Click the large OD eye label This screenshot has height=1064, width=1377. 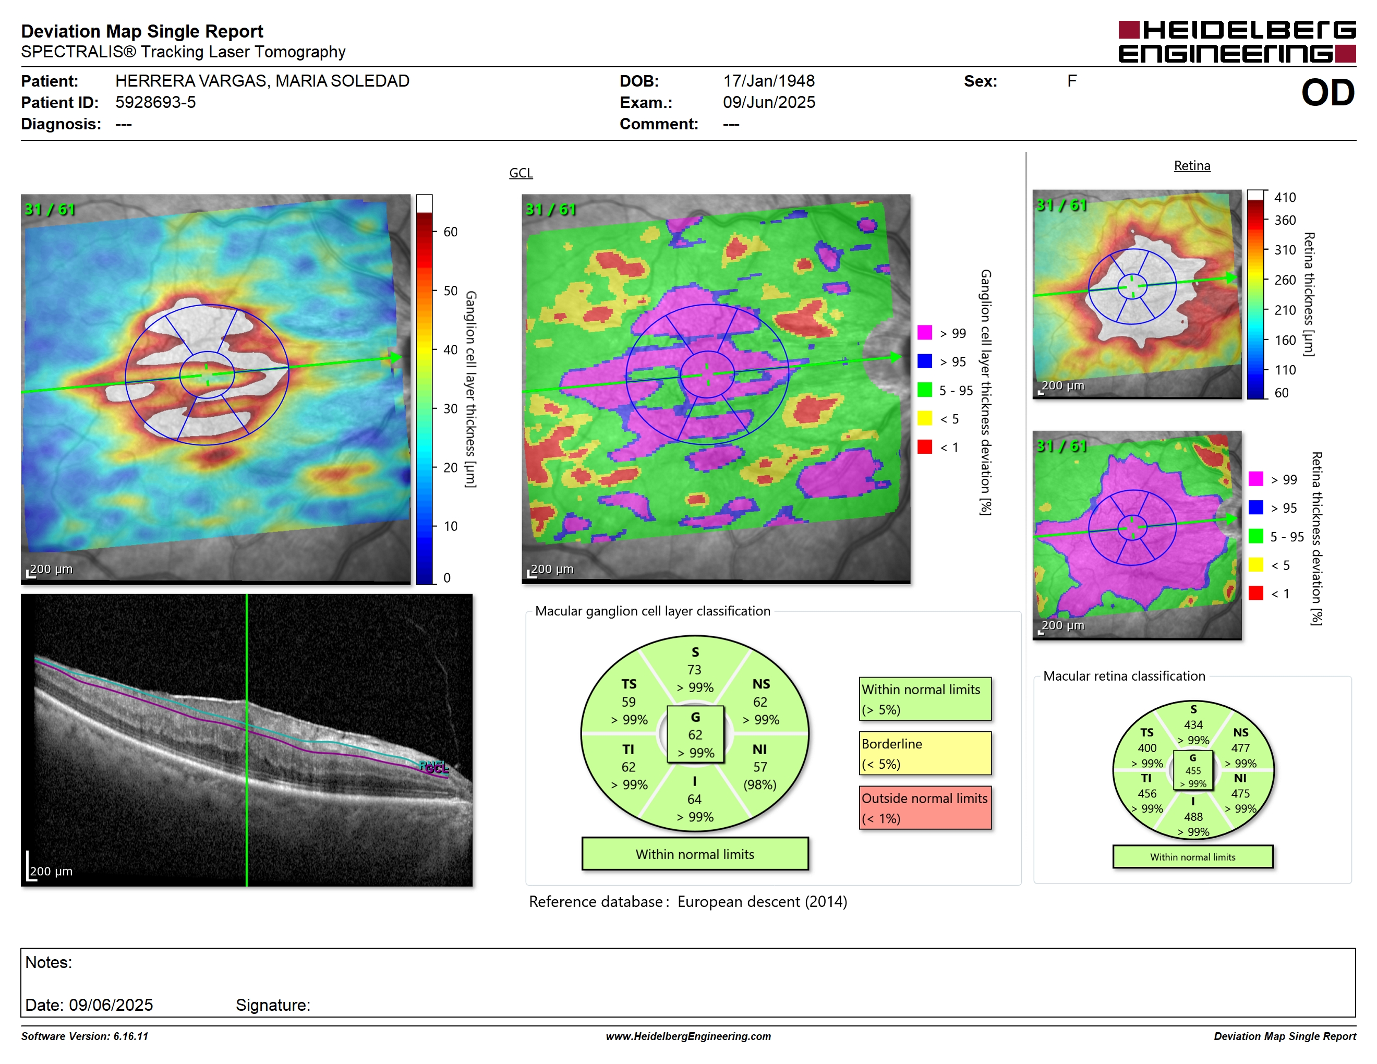click(x=1328, y=93)
